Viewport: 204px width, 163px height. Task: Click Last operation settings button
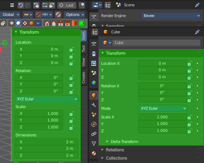(67, 5)
